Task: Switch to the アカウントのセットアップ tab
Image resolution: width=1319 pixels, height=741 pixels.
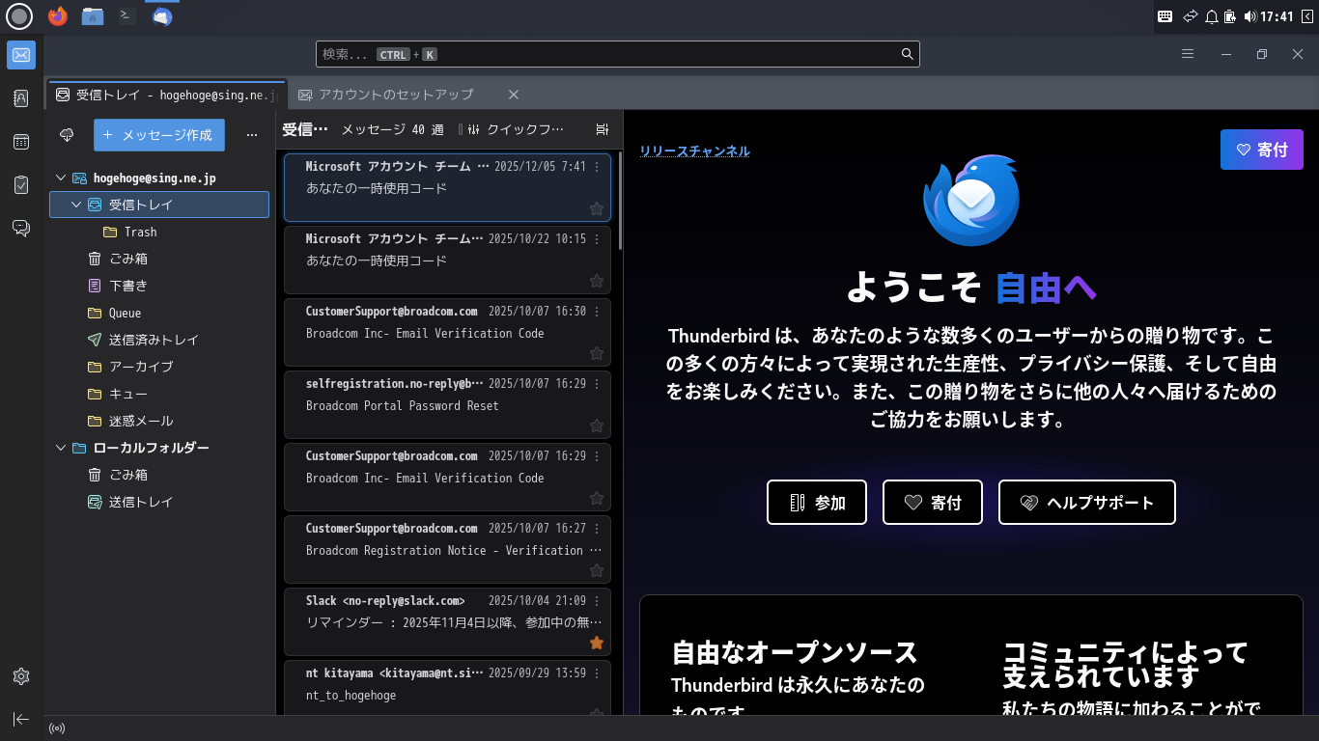Action: 396,95
